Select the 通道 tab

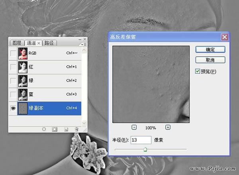click(31, 43)
